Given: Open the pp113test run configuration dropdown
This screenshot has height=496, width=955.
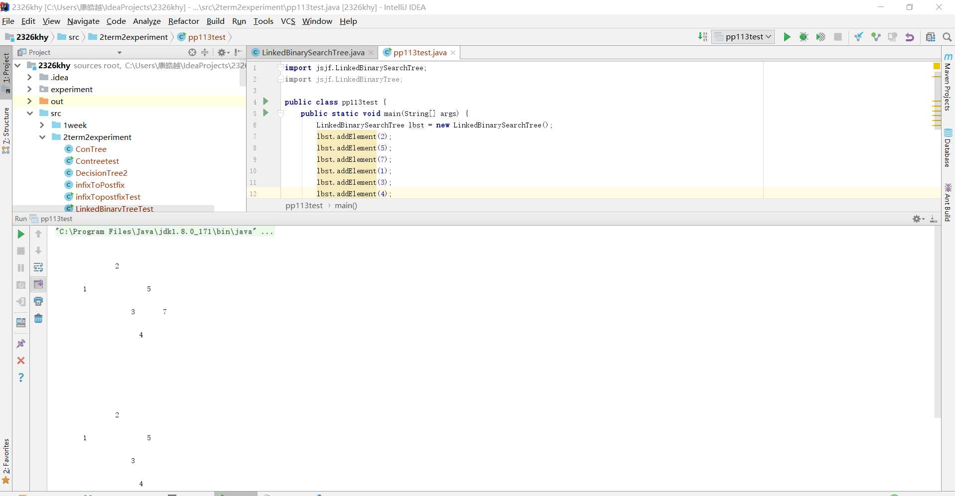Looking at the screenshot, I should 743,37.
